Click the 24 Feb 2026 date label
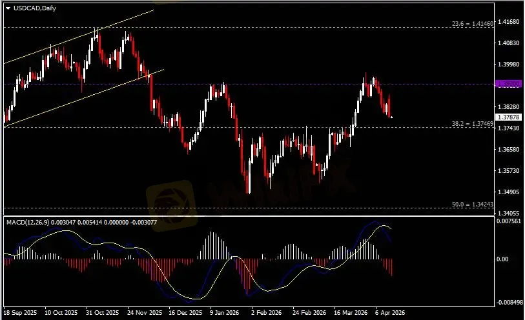525x320 pixels. point(309,313)
